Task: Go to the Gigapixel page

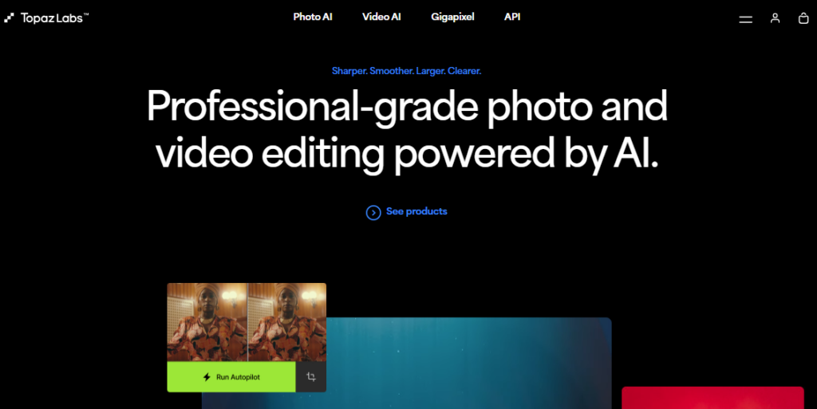Action: coord(452,17)
